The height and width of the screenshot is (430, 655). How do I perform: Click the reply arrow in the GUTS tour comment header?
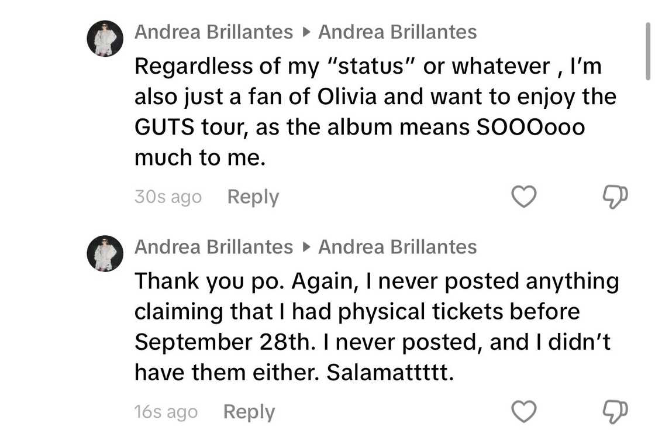tap(305, 32)
